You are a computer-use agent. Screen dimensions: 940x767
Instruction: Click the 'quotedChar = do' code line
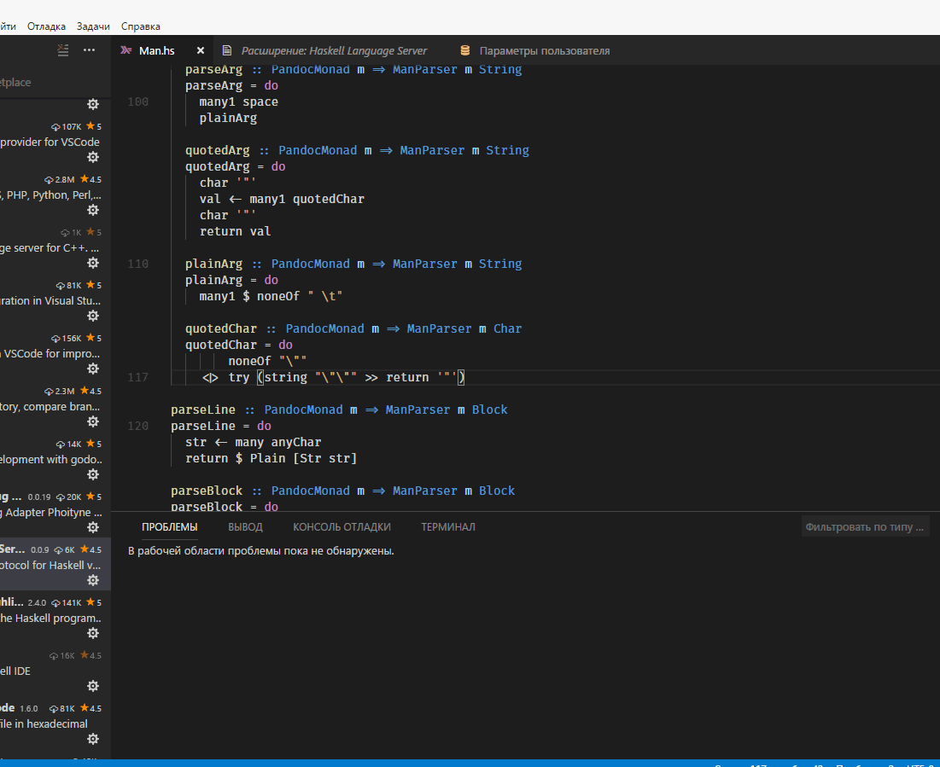[x=238, y=346]
